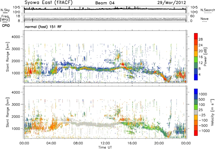Click the '12:00' time axis tick
The height and width of the screenshot is (149, 215).
105,143
